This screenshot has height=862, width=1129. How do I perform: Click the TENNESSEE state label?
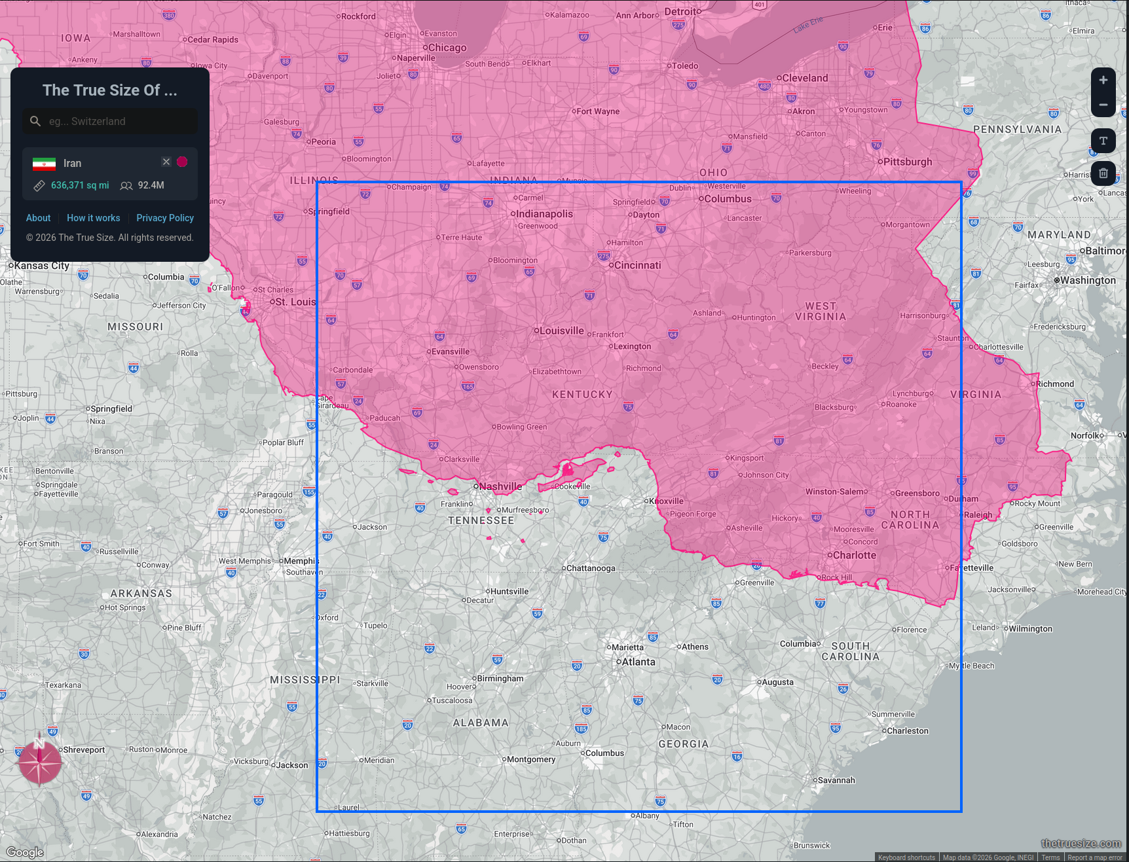[481, 520]
